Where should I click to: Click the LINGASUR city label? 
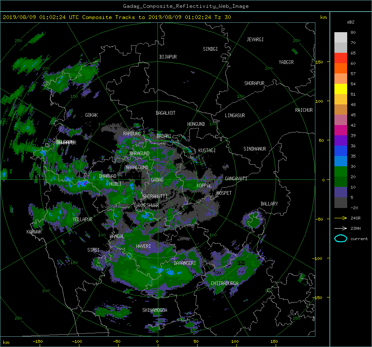tap(235, 116)
